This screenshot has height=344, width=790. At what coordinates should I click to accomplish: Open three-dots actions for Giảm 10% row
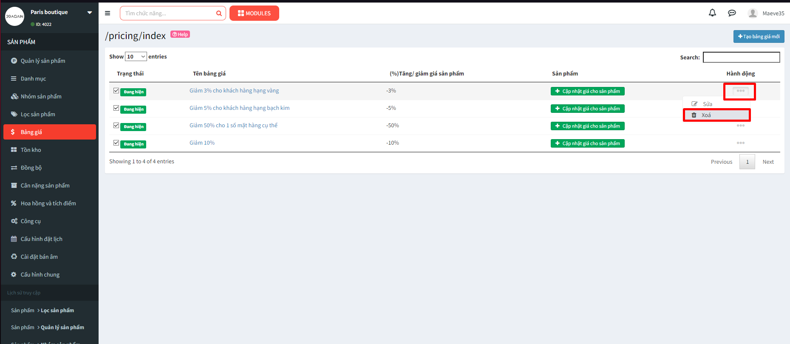pos(740,143)
